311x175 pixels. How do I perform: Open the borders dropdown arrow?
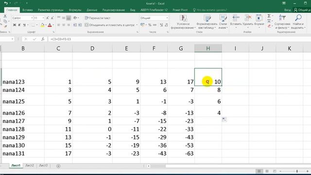click(x=37, y=25)
